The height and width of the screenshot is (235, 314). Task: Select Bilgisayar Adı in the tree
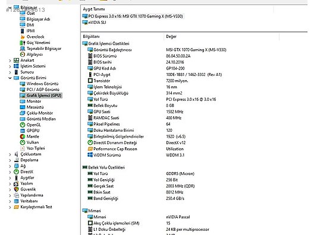pyautogui.click(x=38, y=19)
